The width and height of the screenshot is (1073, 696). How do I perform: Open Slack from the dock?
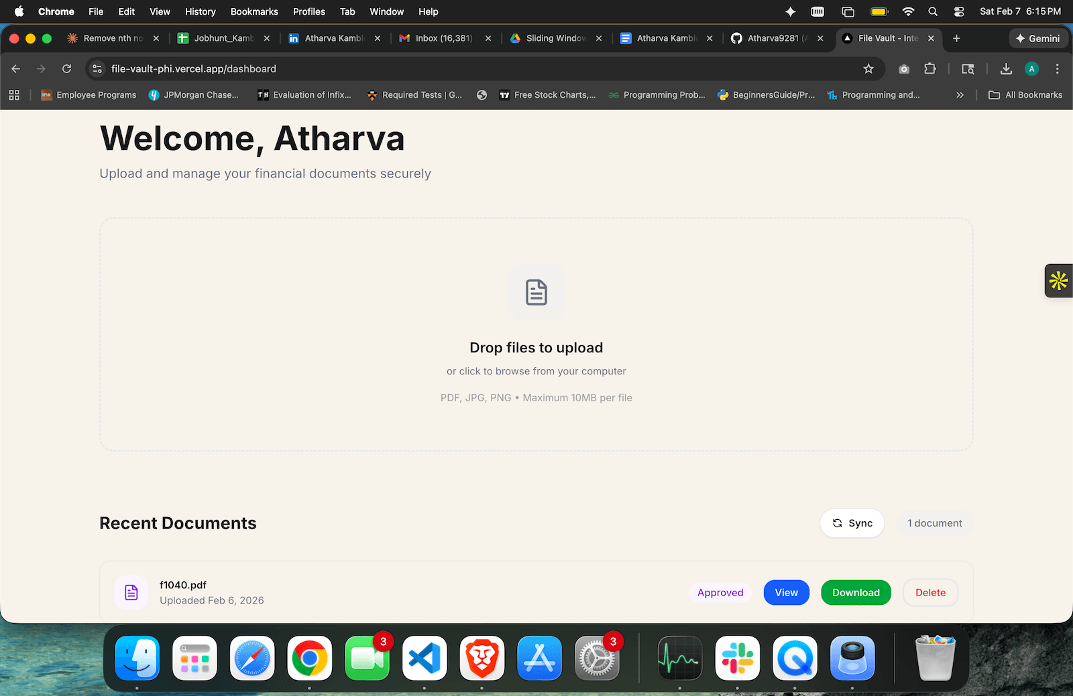(737, 658)
